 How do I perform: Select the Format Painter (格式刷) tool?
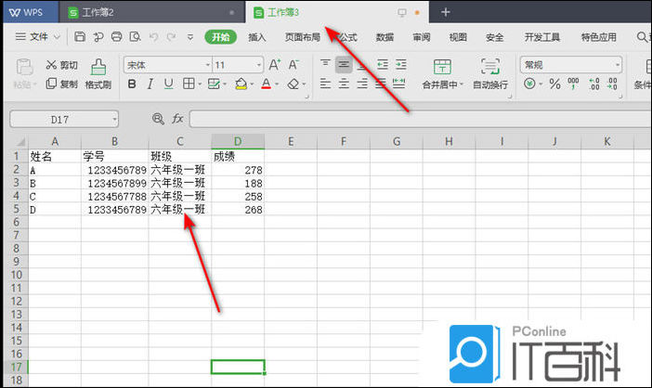click(98, 74)
